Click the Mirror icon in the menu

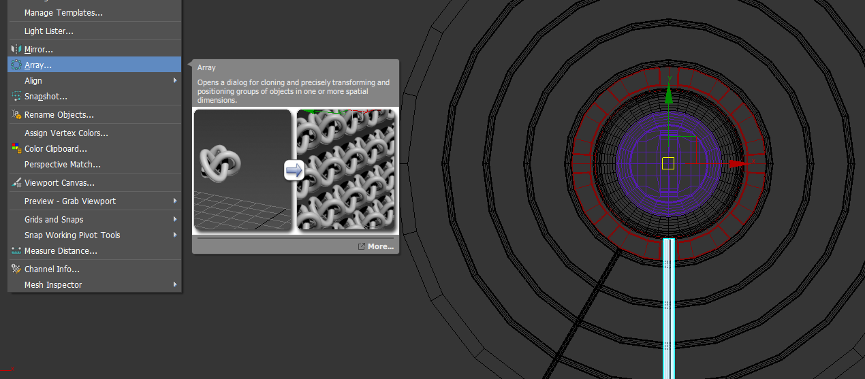tap(17, 49)
